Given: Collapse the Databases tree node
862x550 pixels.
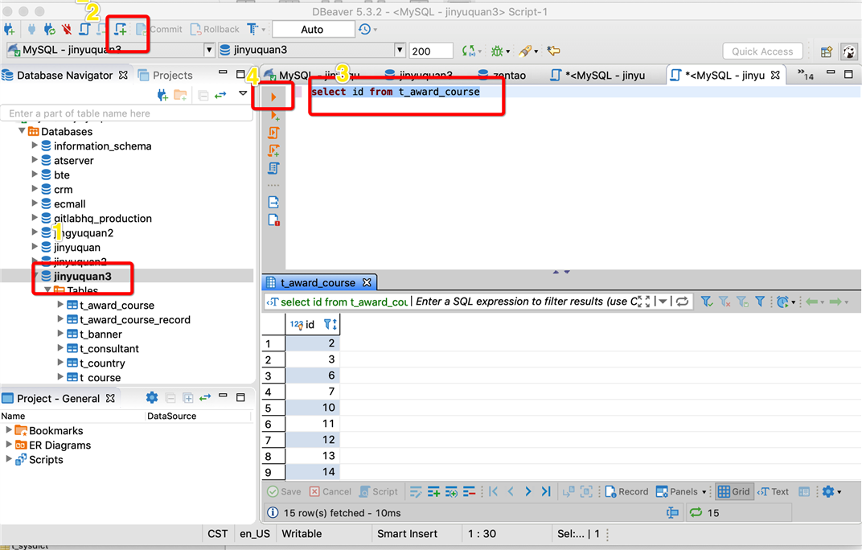Looking at the screenshot, I should click(x=22, y=131).
